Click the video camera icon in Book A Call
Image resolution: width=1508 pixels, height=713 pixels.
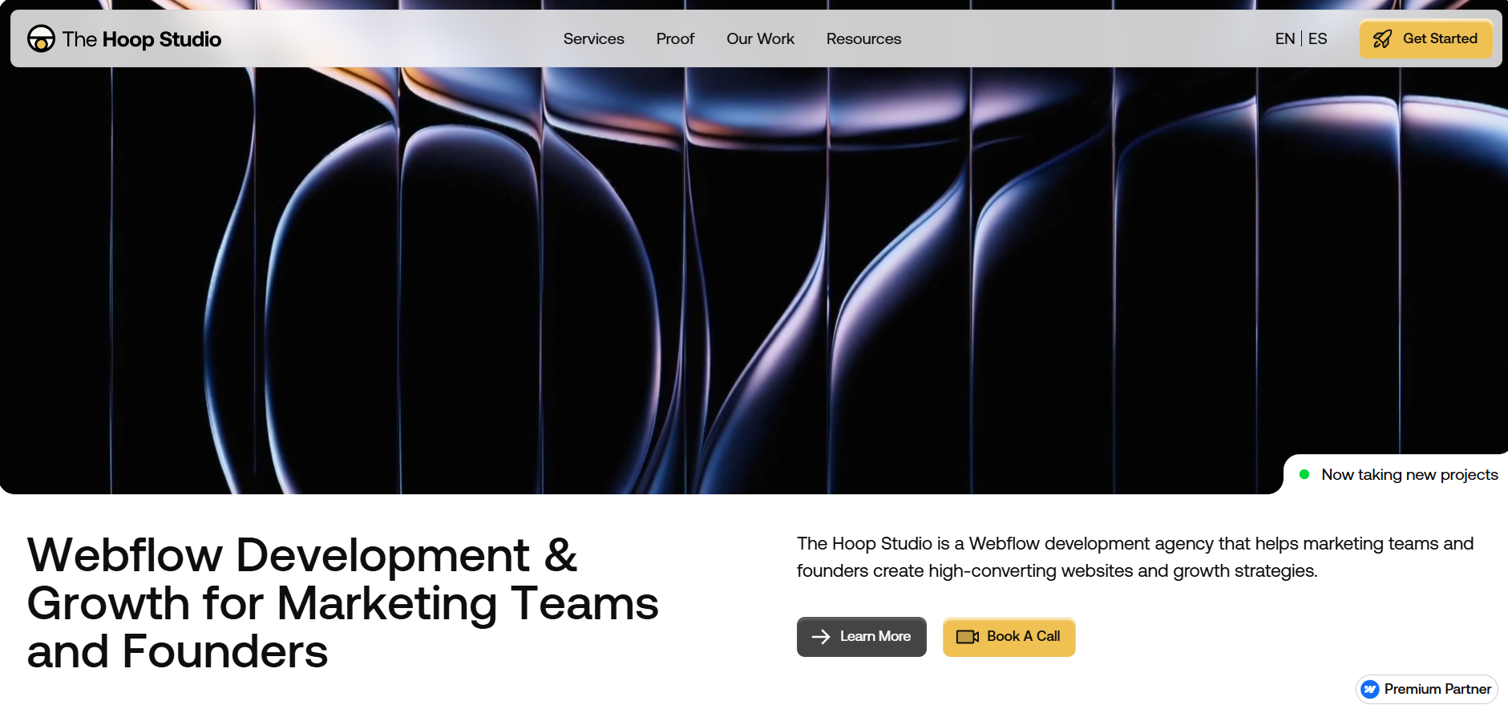[968, 636]
